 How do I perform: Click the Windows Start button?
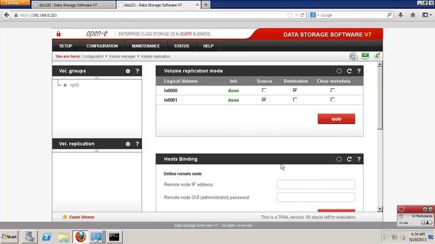pyautogui.click(x=10, y=237)
